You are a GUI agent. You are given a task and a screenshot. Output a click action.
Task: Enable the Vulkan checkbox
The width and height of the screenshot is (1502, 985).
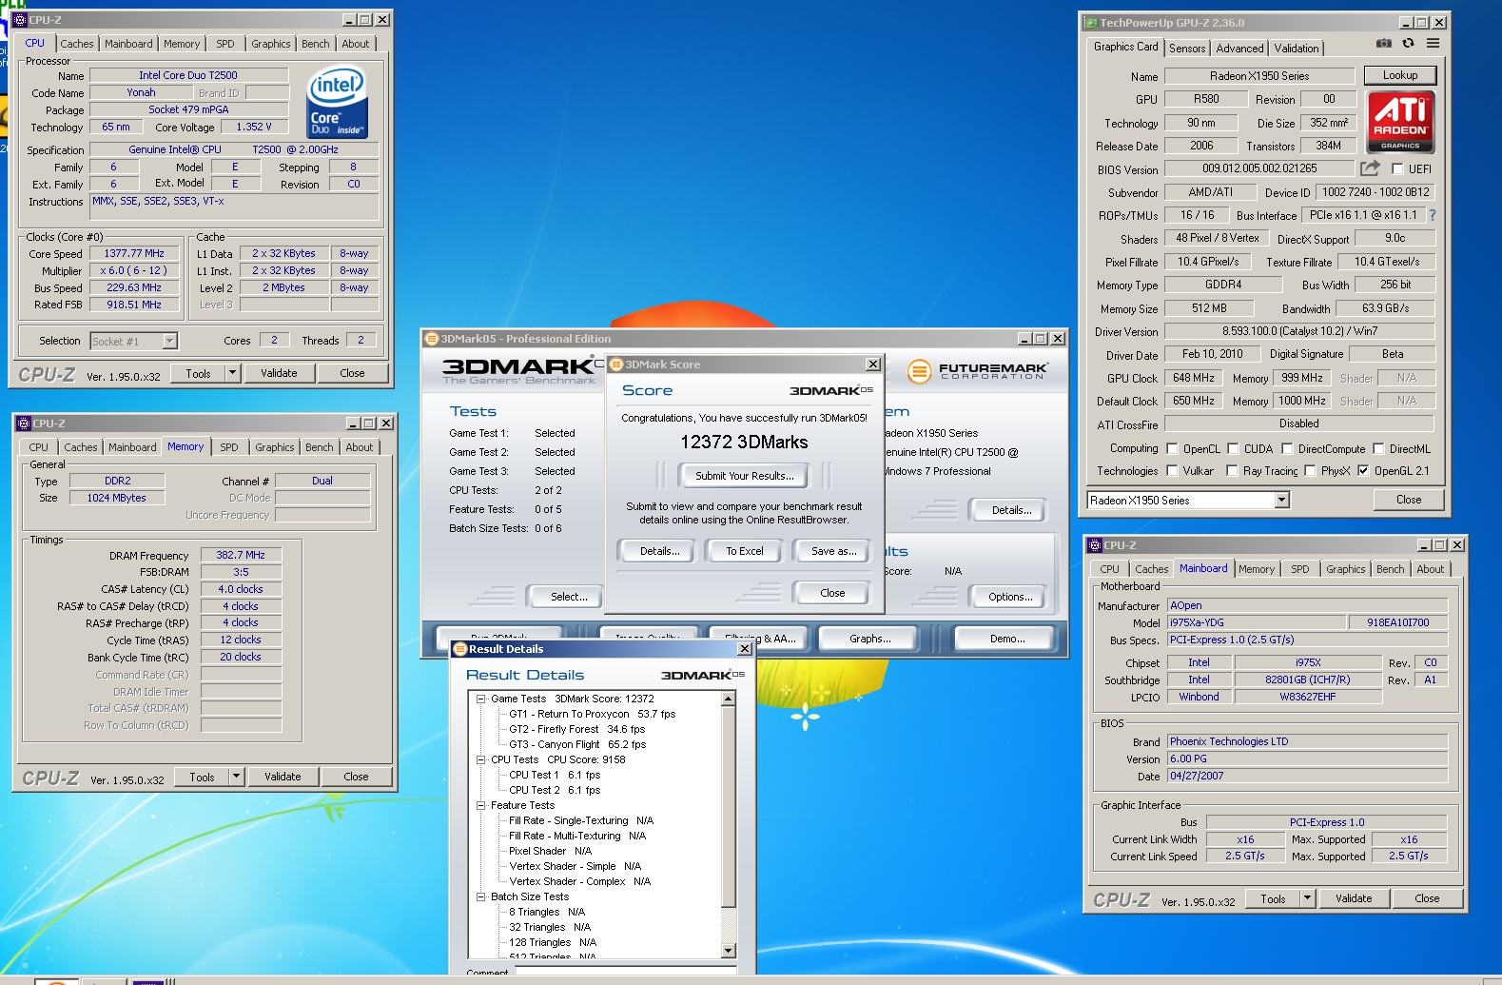[1172, 471]
